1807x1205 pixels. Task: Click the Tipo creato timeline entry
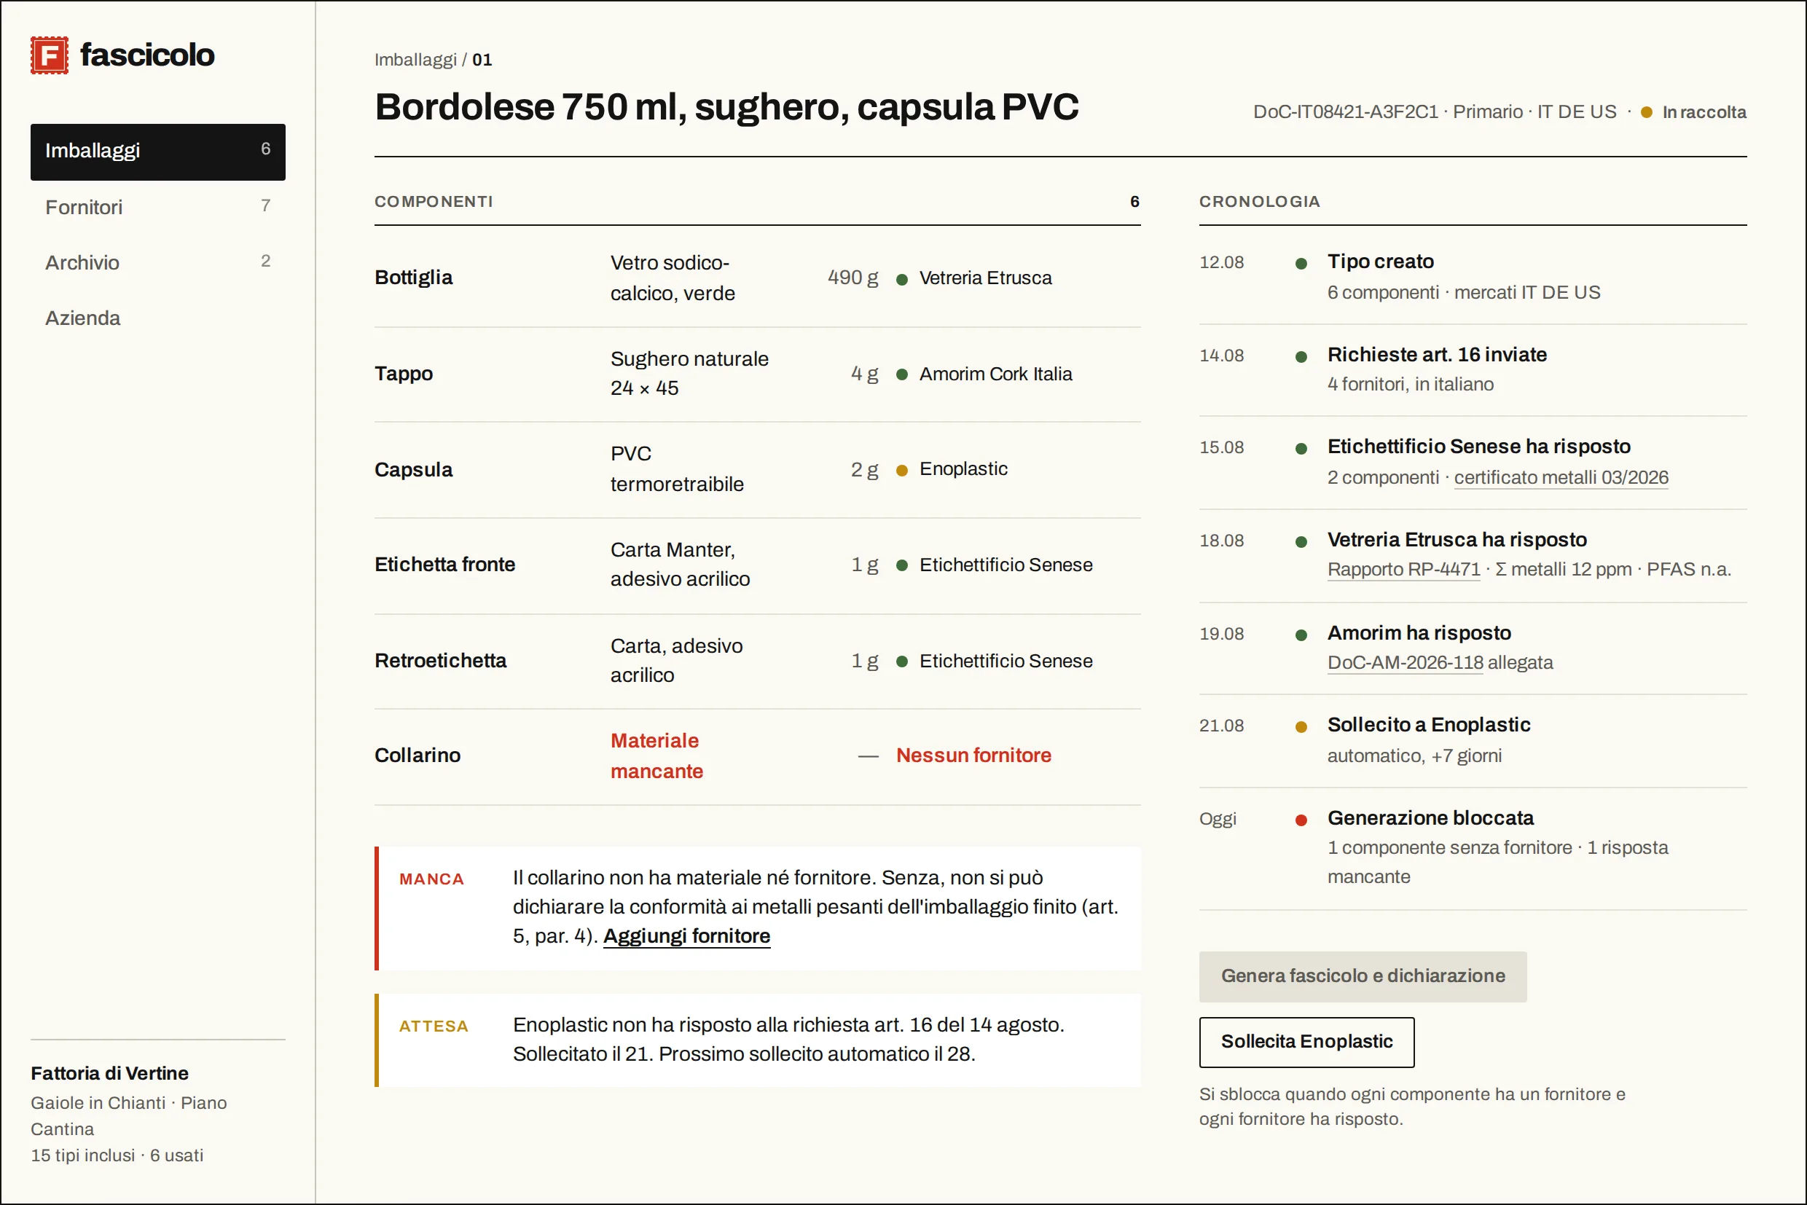point(1473,278)
